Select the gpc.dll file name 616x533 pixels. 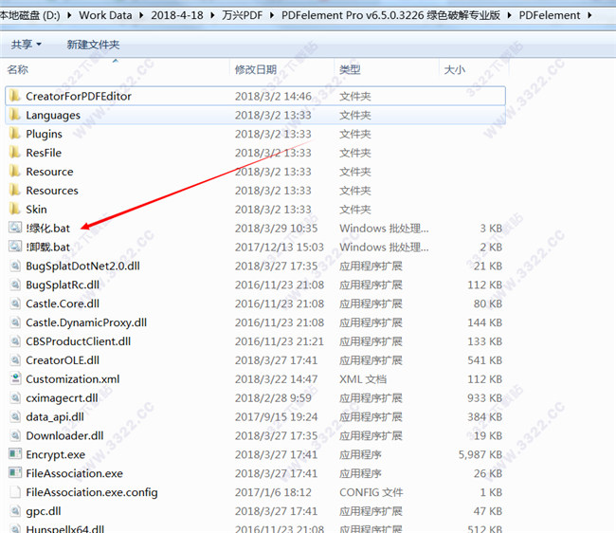[x=44, y=511]
